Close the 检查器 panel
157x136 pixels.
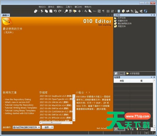point(154,77)
